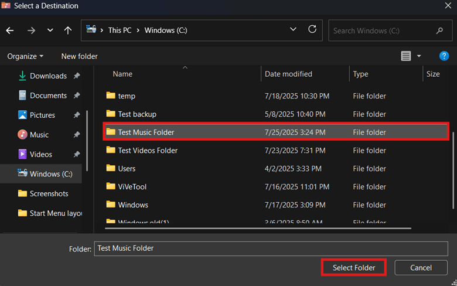The height and width of the screenshot is (286, 457).
Task: Close the Select a Destination dialog window
Action: coord(448,5)
